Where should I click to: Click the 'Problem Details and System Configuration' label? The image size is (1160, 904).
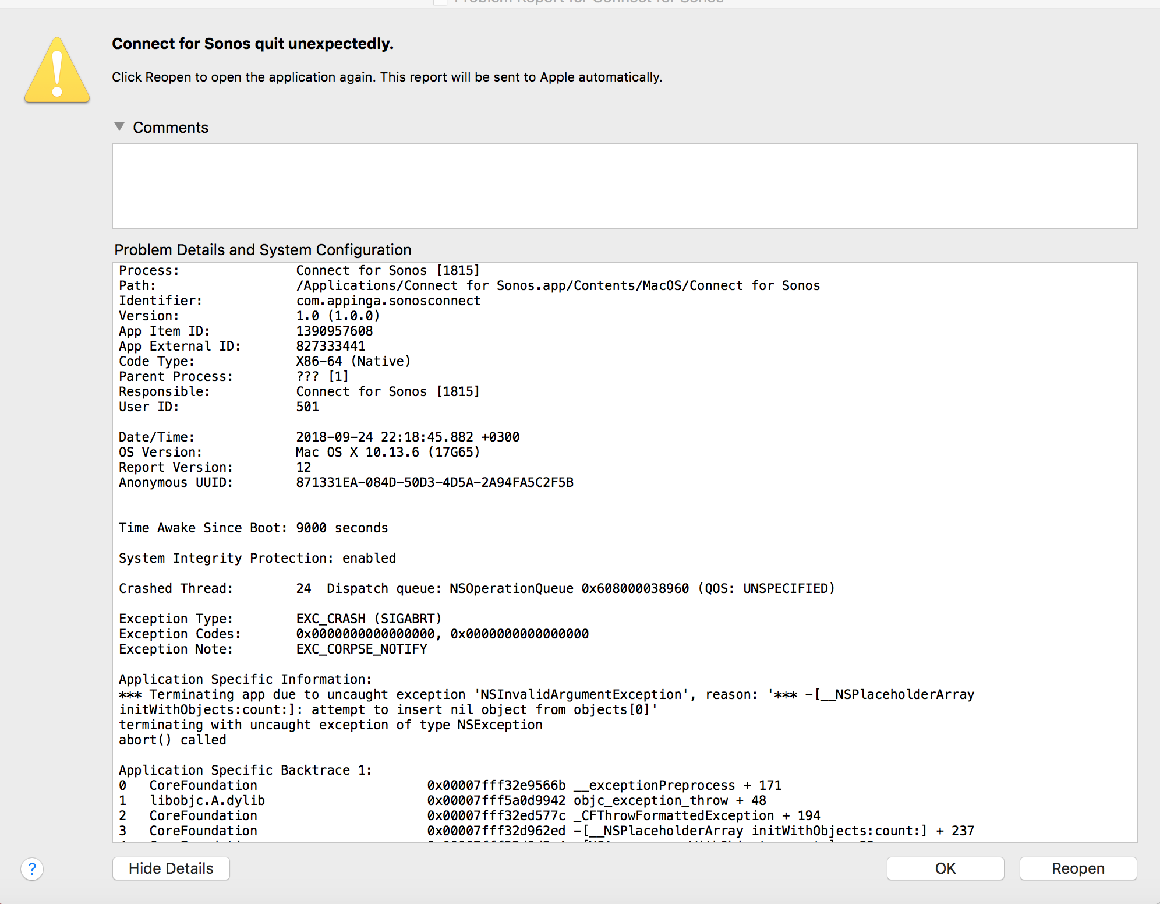[263, 250]
